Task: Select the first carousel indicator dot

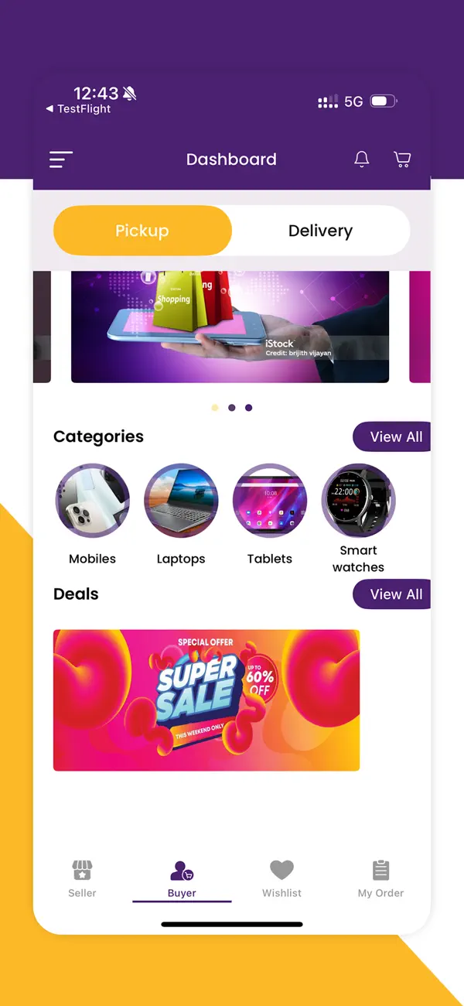Action: pos(215,408)
